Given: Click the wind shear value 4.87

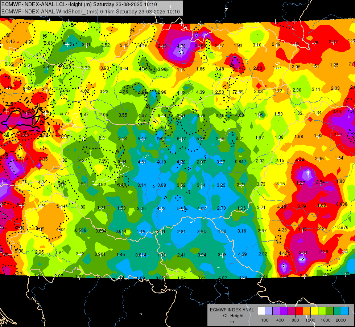Looking at the screenshot, I should 84,114.
